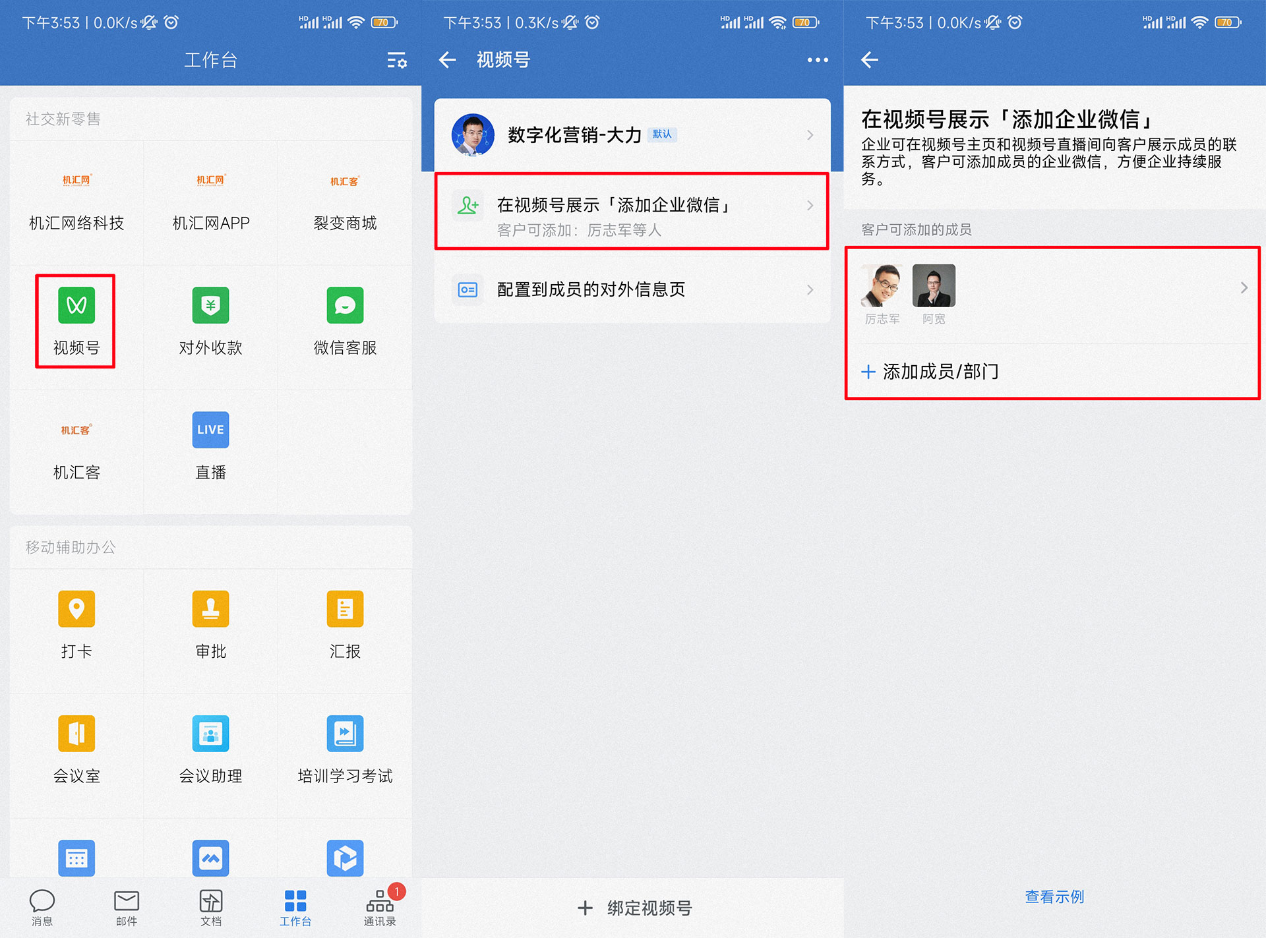Open 裂变商城 icon
Viewport: 1266px width, 938px height.
point(345,181)
